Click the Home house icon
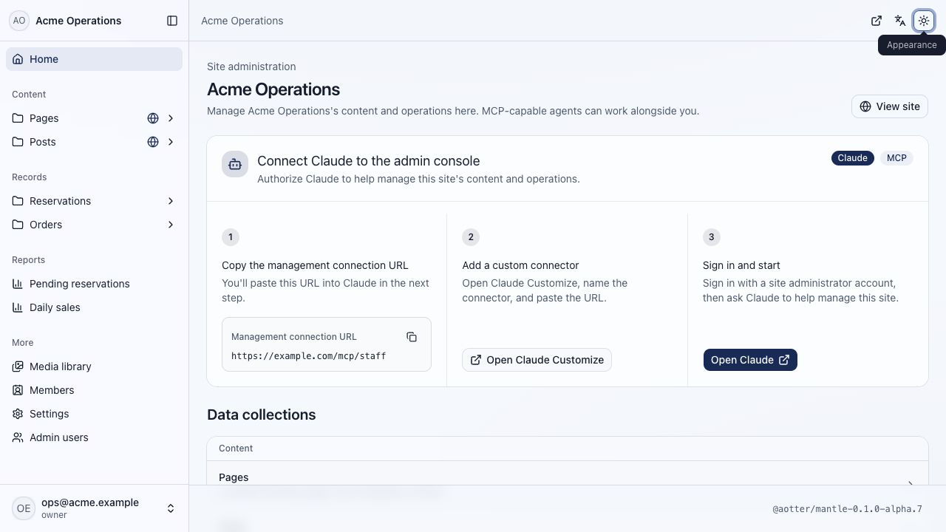This screenshot has width=946, height=532. pyautogui.click(x=18, y=59)
